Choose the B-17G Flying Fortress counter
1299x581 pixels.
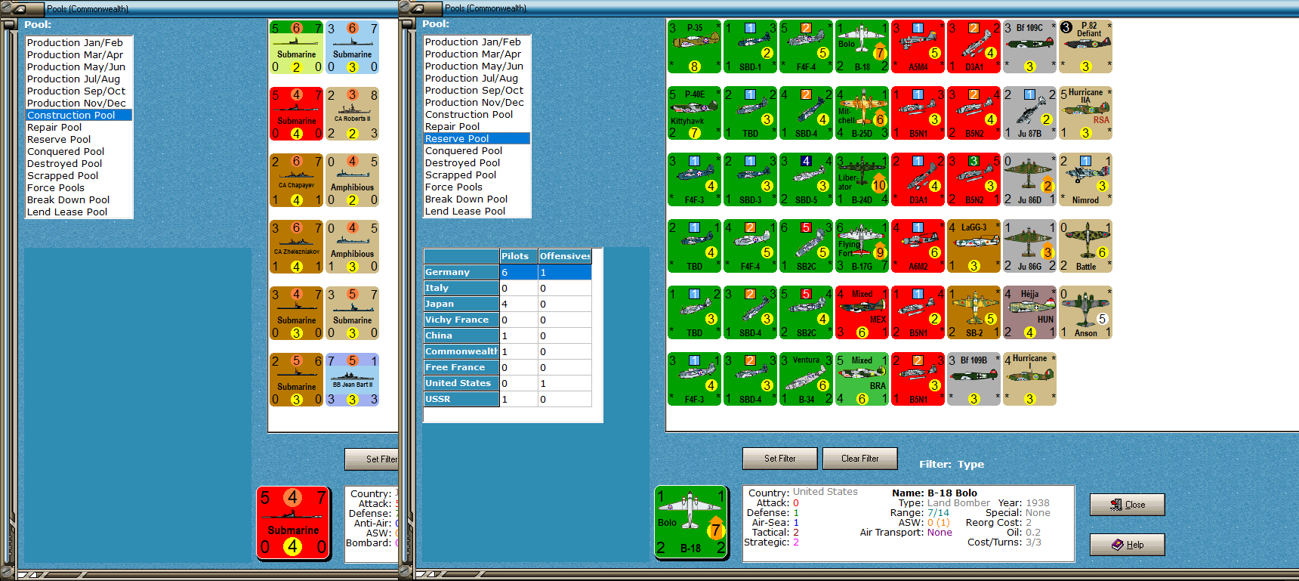point(862,246)
